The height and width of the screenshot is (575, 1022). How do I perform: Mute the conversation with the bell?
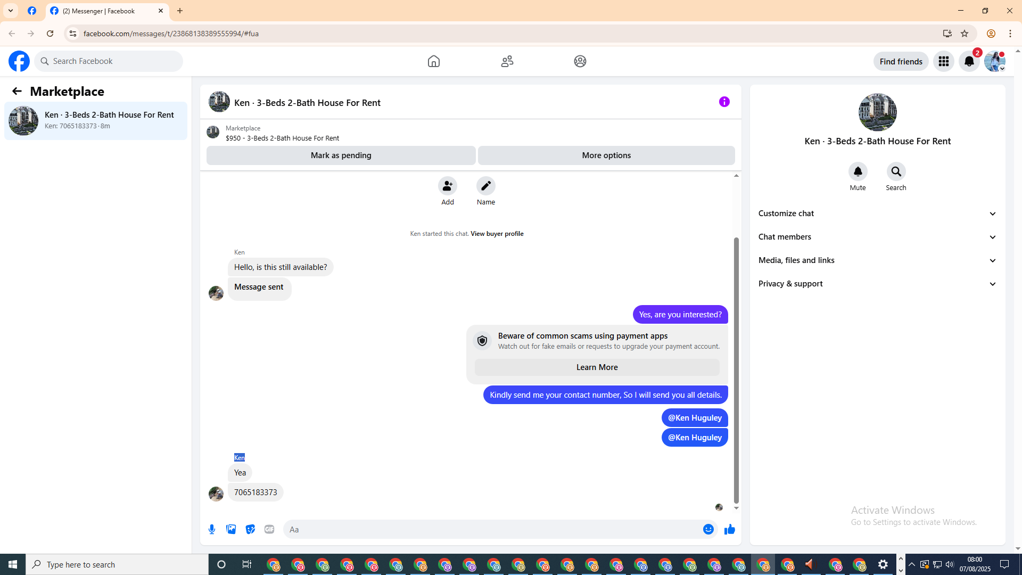[x=858, y=171]
